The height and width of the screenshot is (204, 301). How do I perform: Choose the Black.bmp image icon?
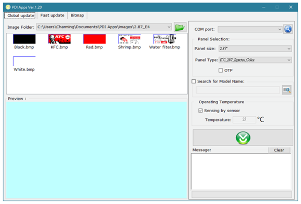[x=24, y=39]
